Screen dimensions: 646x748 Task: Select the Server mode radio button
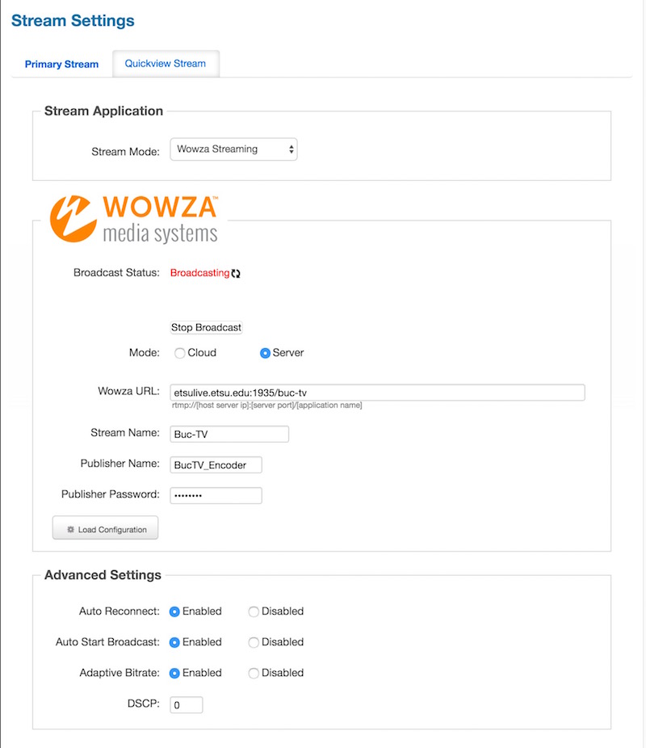[265, 353]
